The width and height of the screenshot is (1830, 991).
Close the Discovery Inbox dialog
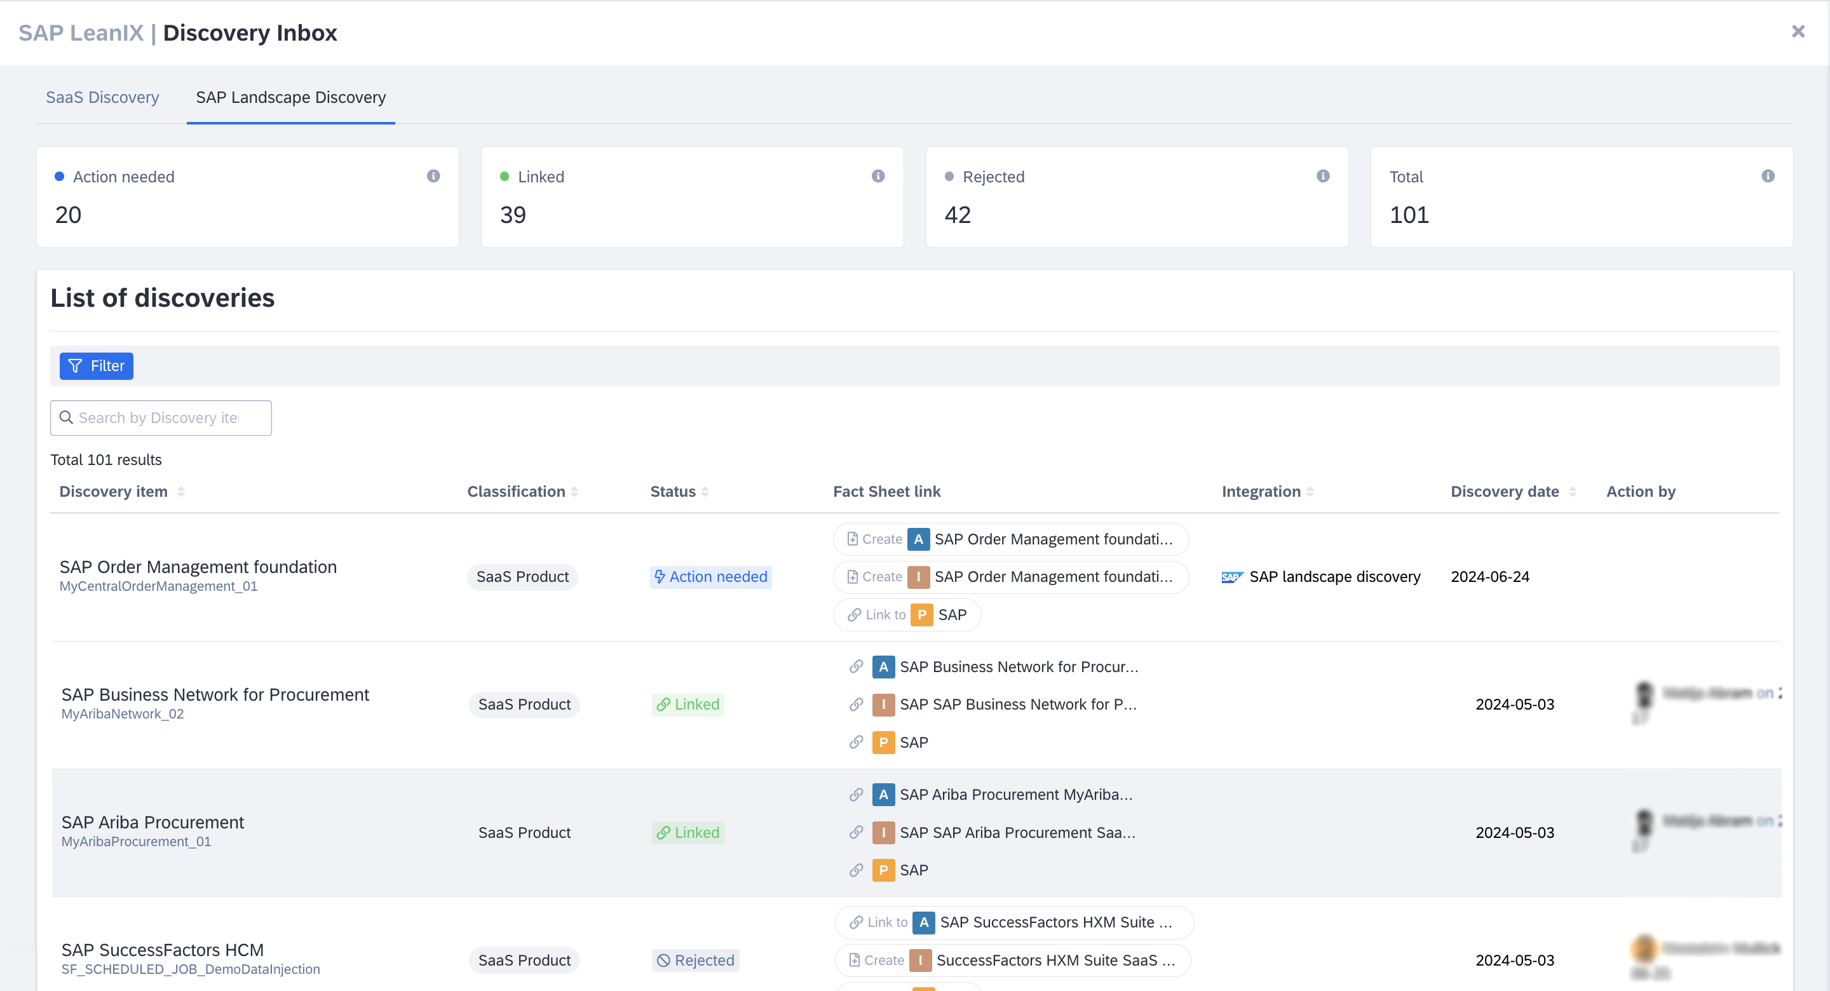pos(1798,31)
